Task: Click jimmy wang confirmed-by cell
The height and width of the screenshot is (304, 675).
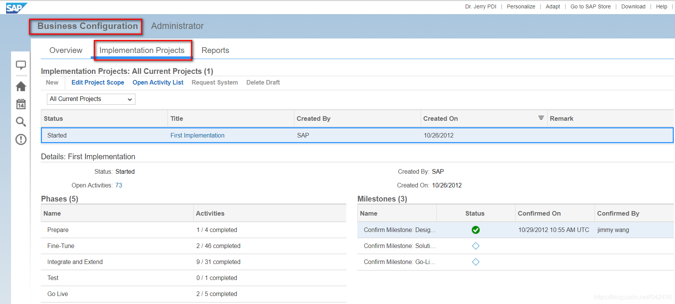Action: tap(613, 230)
